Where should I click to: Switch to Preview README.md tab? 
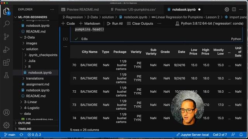(80, 9)
